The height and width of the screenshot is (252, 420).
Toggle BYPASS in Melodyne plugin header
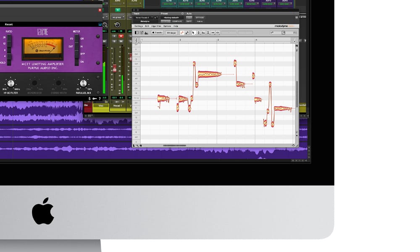(x=200, y=18)
